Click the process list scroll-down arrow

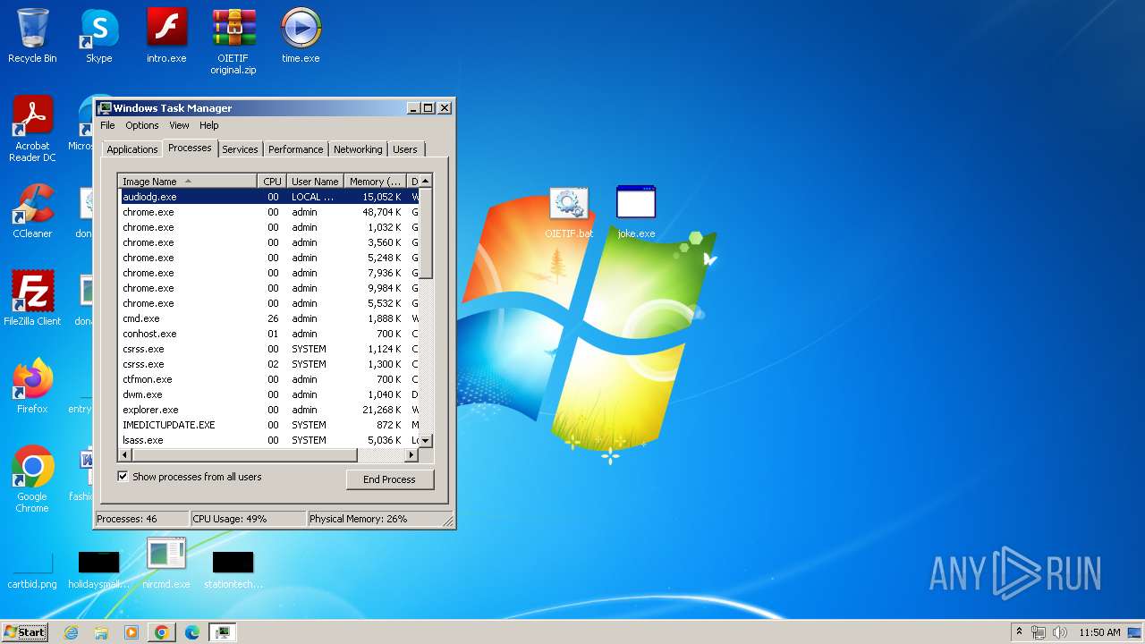[x=426, y=440]
